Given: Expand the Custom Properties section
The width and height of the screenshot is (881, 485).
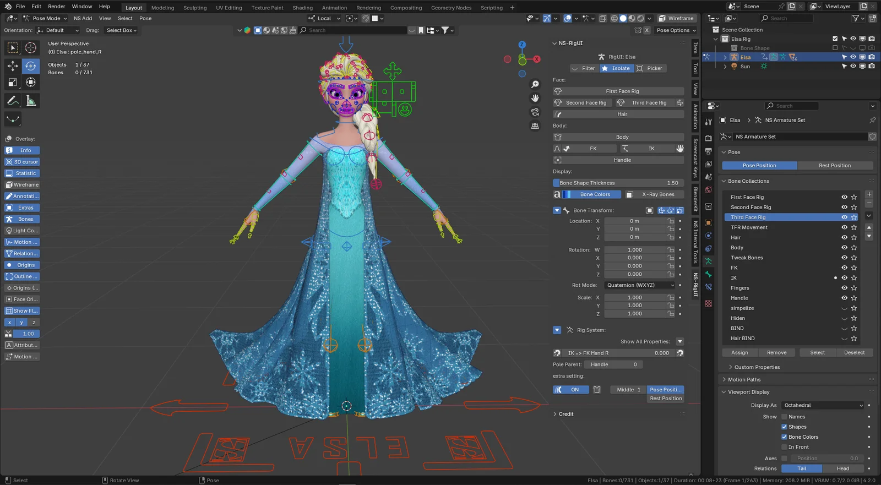Looking at the screenshot, I should (757, 367).
